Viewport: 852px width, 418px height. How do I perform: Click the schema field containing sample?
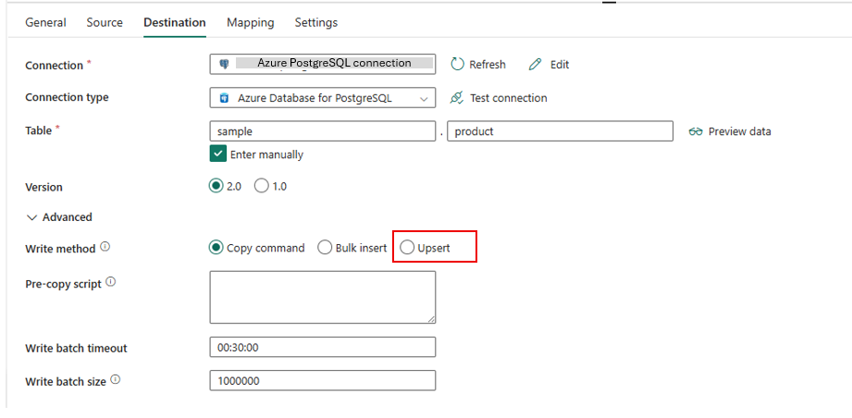click(x=323, y=131)
